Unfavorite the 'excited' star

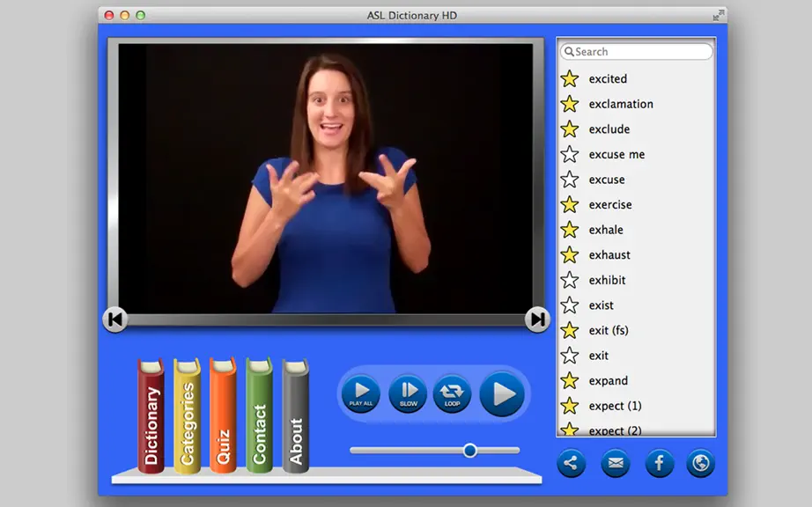(570, 78)
